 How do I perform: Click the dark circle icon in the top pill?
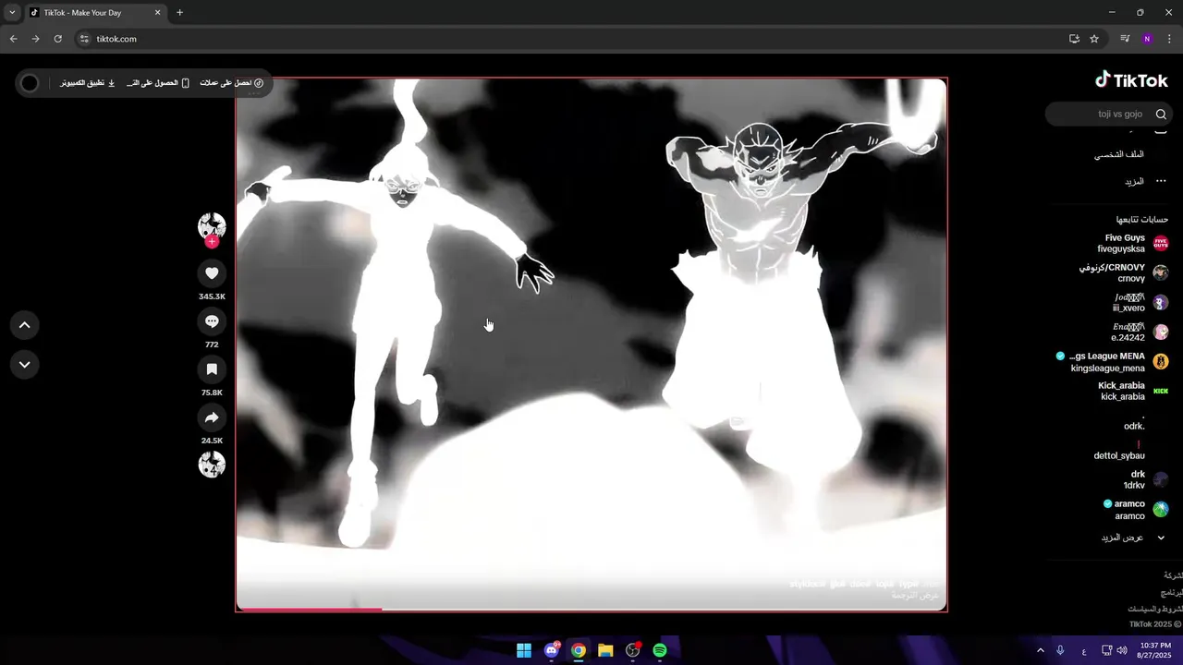click(30, 83)
